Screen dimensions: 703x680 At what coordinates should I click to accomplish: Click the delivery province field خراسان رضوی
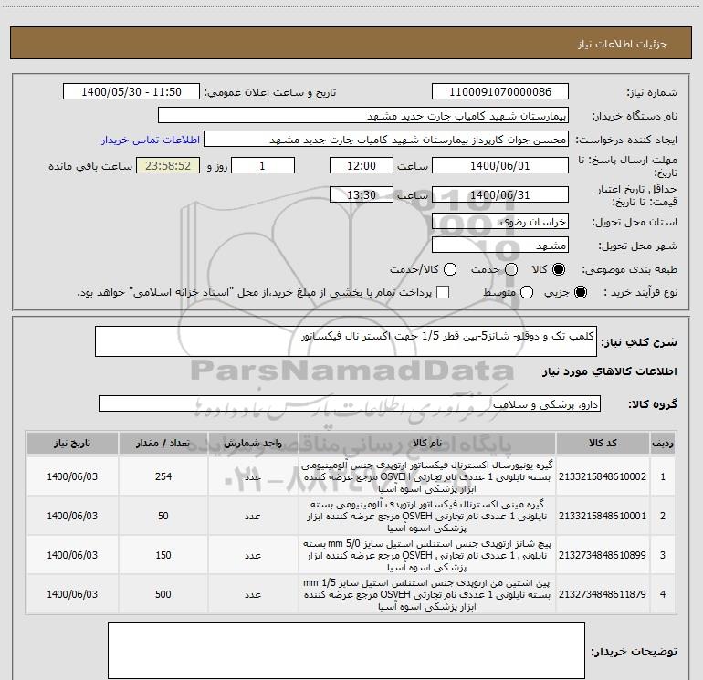pyautogui.click(x=500, y=221)
